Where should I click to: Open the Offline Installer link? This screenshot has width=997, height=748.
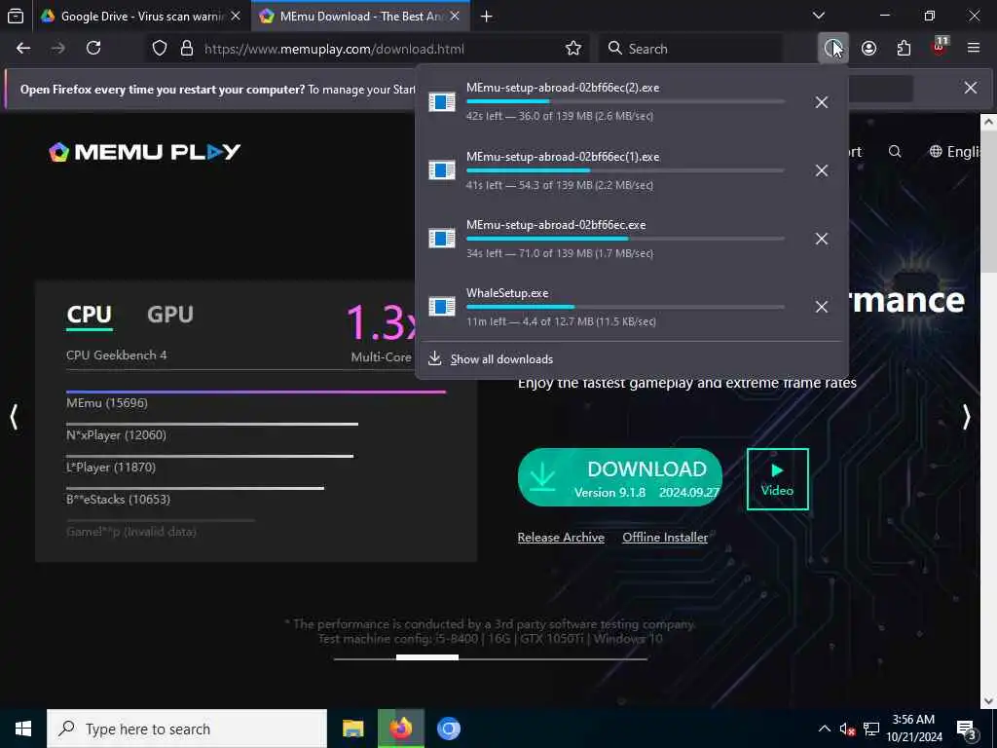[665, 538]
